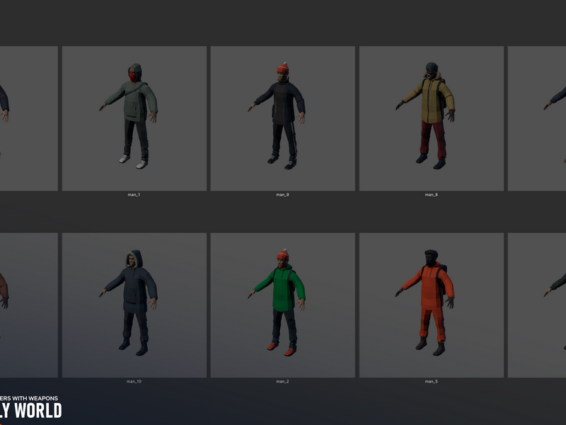
Task: Click the "man_10" label text
Action: point(134,381)
